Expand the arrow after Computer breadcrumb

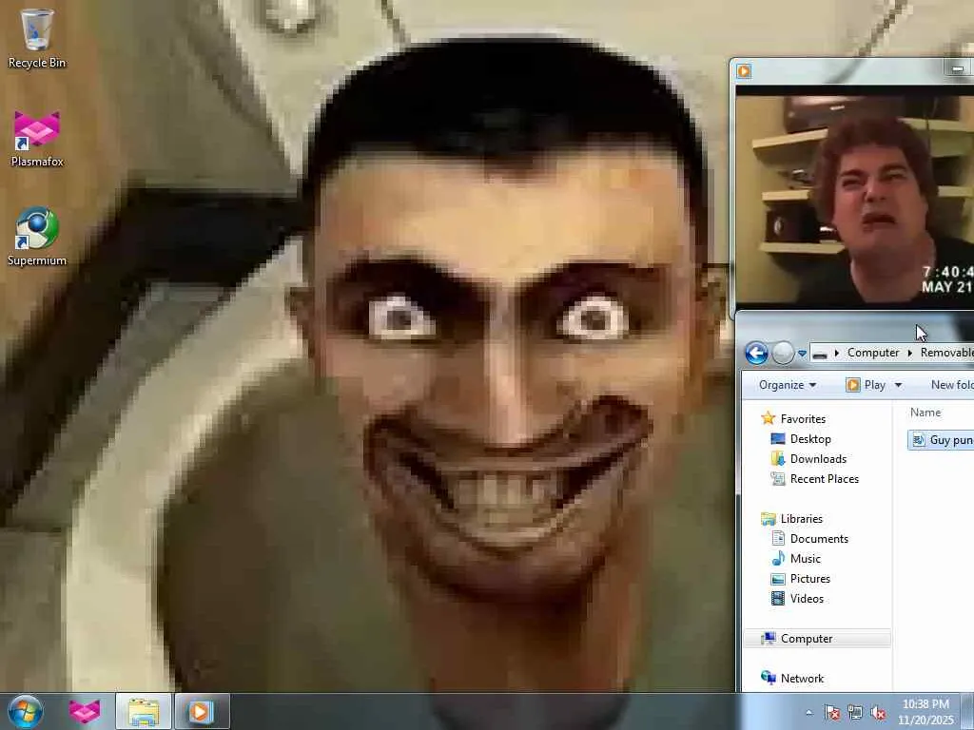(x=910, y=353)
